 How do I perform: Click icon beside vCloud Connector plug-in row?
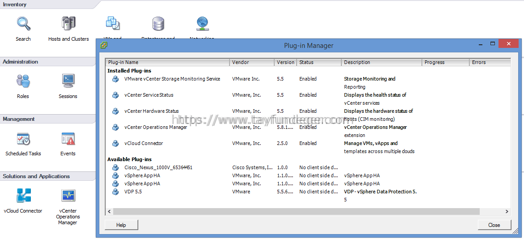[115, 143]
